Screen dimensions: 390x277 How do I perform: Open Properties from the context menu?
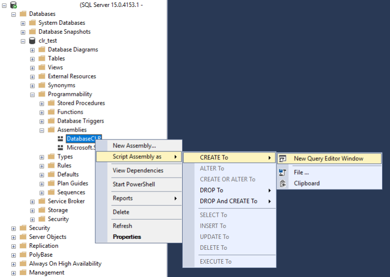(127, 237)
